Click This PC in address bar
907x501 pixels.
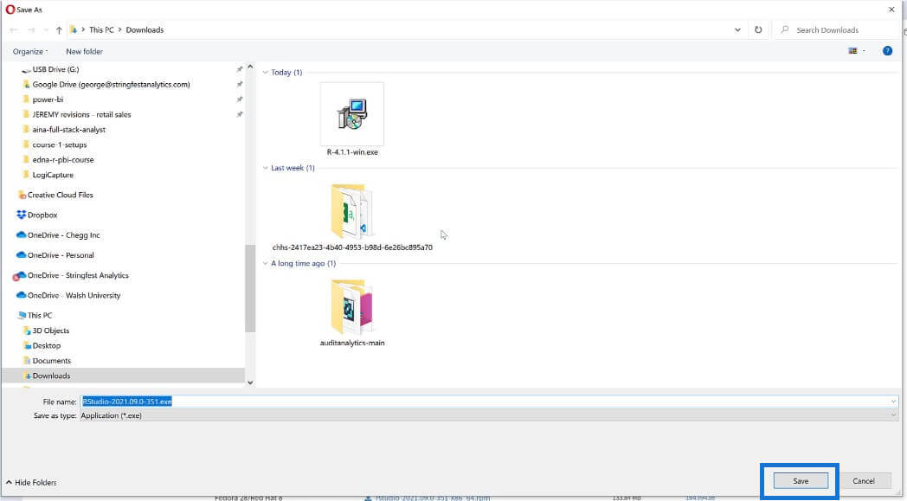[x=102, y=30]
